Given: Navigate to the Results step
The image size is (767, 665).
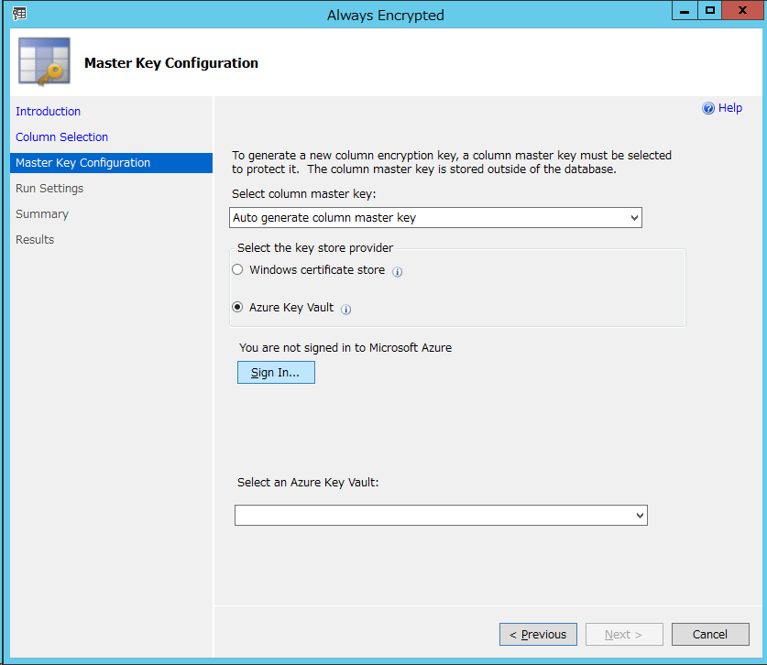Looking at the screenshot, I should click(x=34, y=239).
